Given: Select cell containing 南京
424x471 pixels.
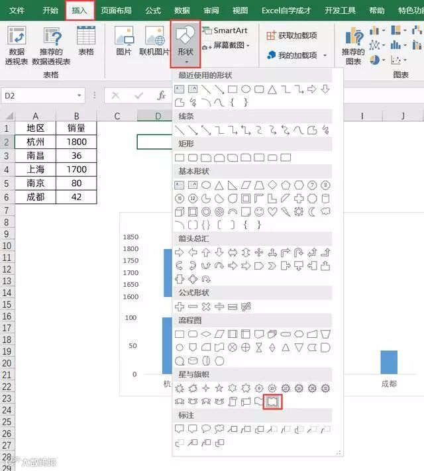Looking at the screenshot, I should coord(36,183).
